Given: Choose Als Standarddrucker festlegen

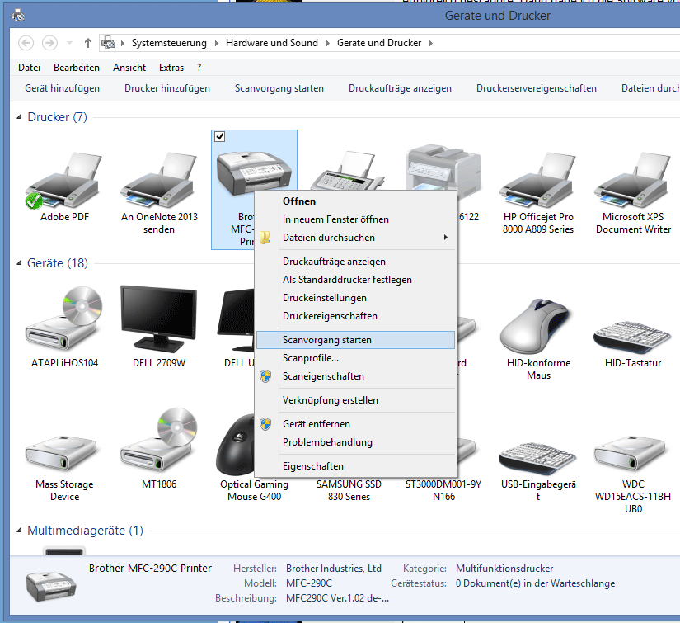Looking at the screenshot, I should tap(355, 280).
